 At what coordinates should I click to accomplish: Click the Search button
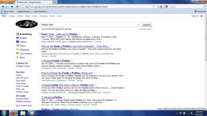(147, 25)
